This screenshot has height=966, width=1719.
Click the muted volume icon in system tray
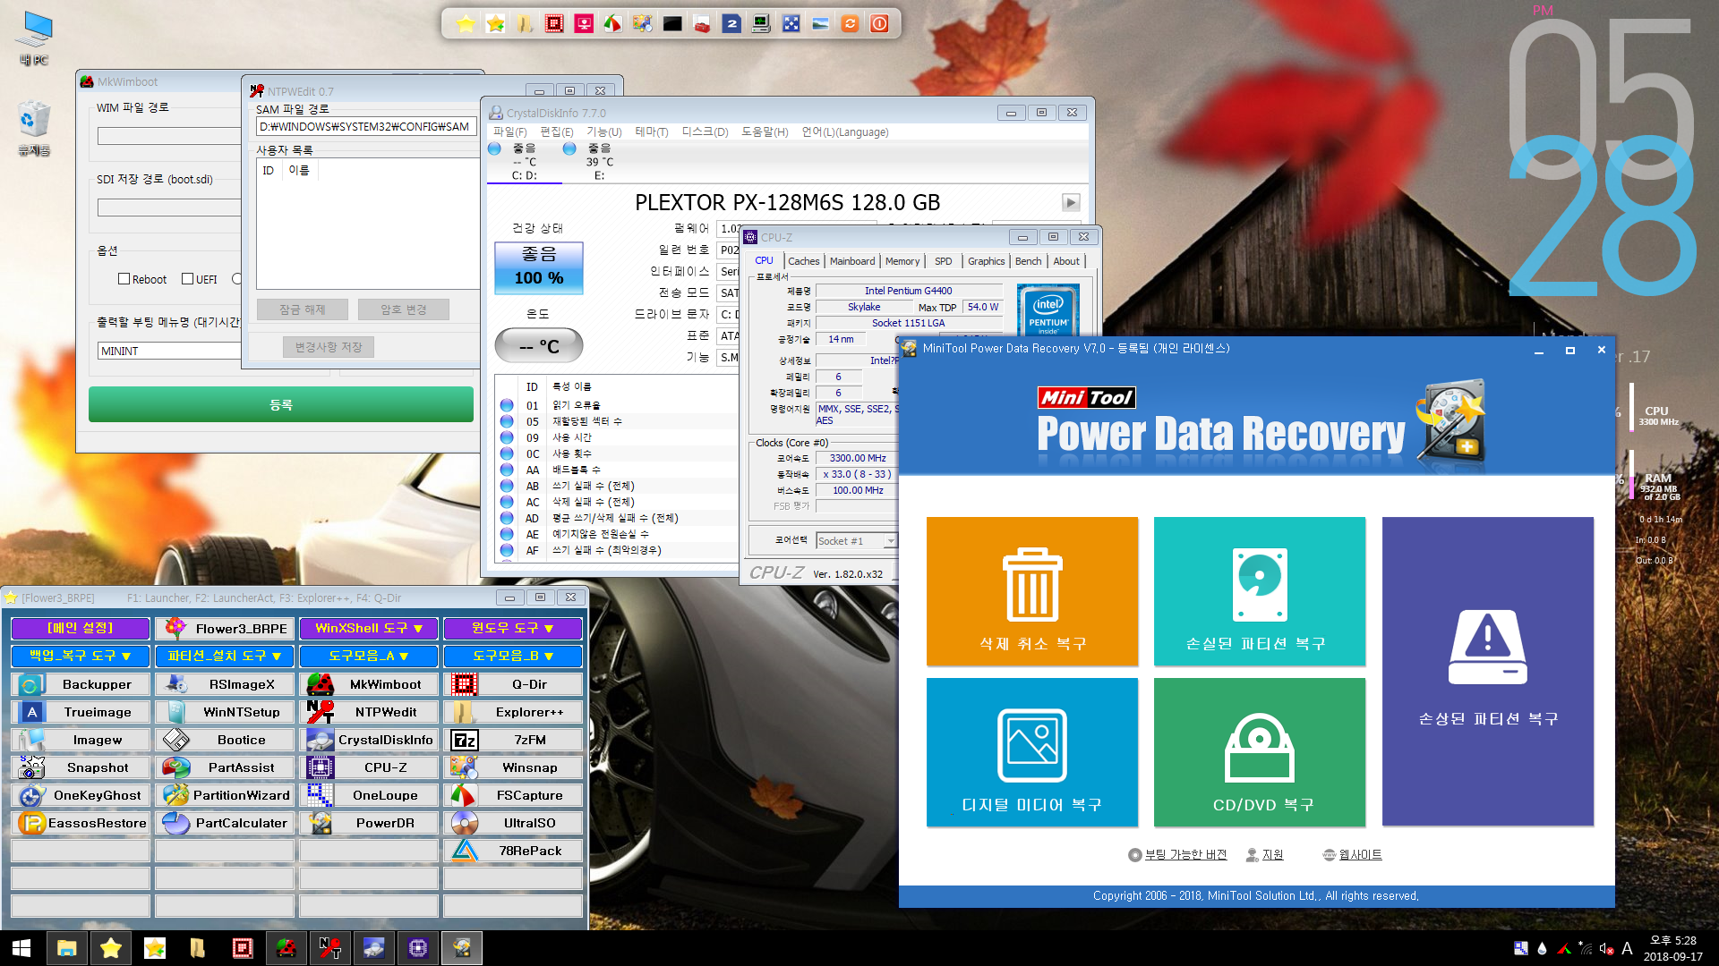1606,948
